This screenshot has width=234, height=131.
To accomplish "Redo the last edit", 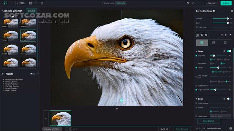I will click(x=193, y=3).
